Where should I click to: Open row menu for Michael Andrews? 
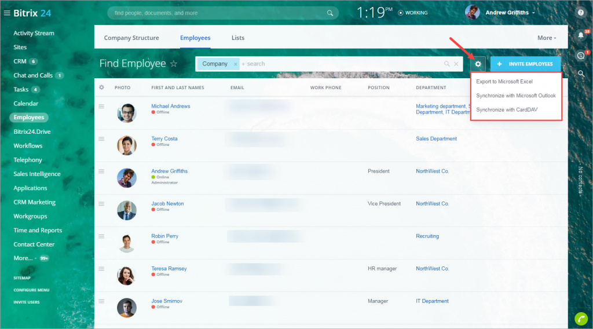click(101, 106)
